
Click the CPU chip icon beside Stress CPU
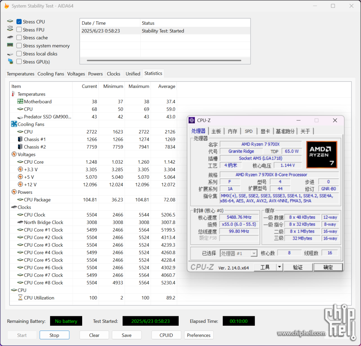tap(10, 21)
